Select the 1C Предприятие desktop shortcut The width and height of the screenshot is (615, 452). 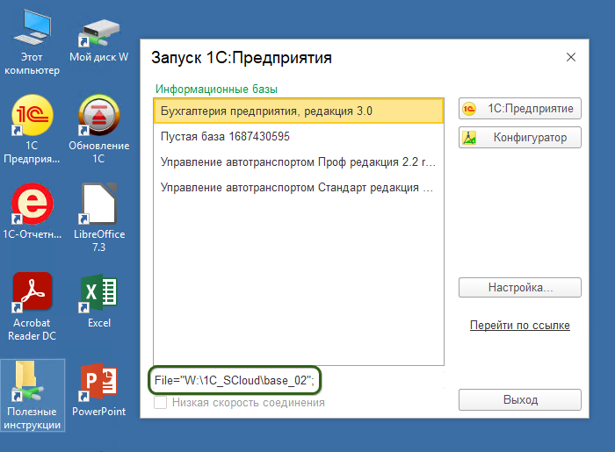tap(33, 129)
